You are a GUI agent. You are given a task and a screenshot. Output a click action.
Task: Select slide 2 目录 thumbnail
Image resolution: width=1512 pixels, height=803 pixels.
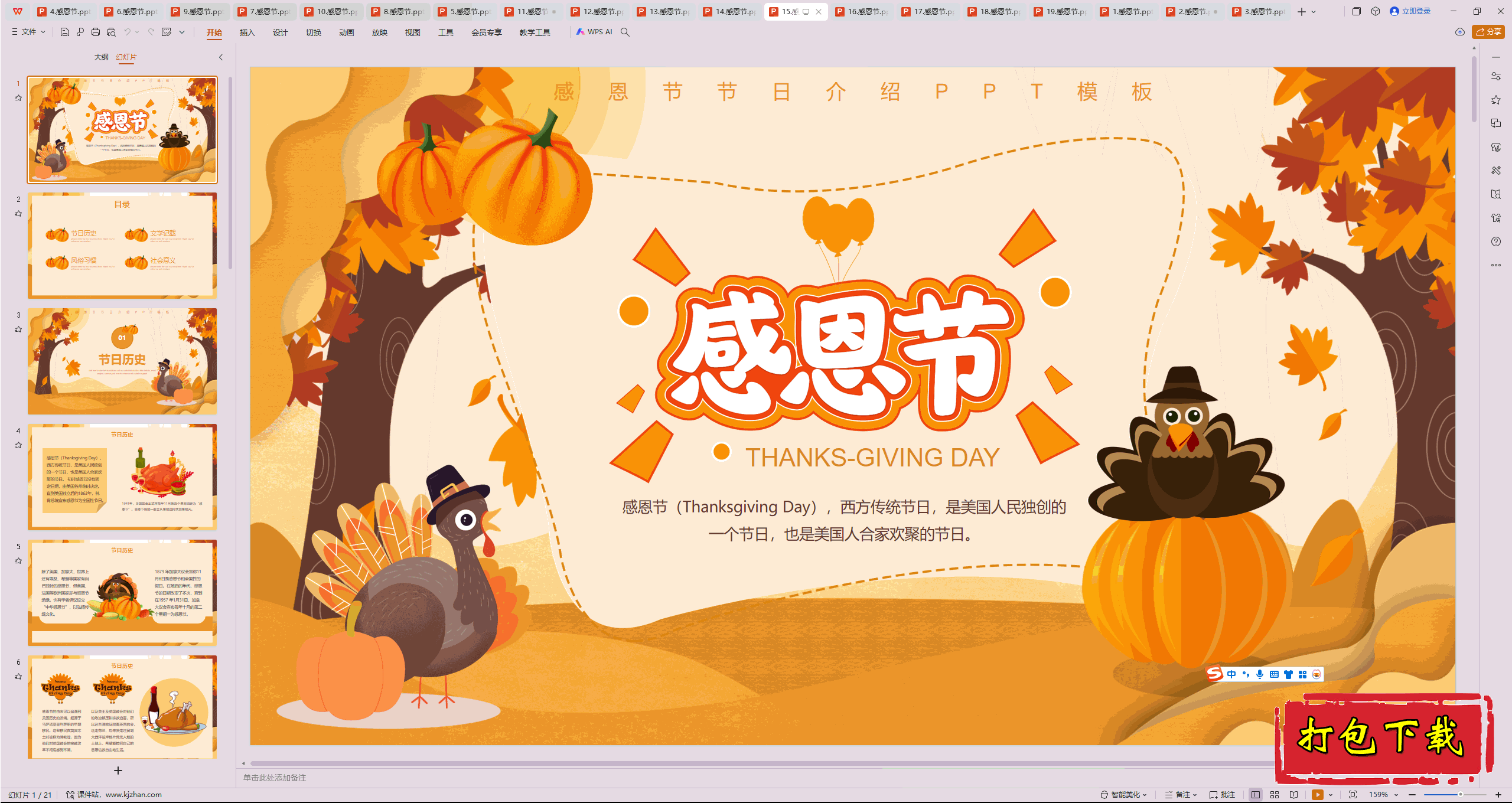tap(122, 245)
